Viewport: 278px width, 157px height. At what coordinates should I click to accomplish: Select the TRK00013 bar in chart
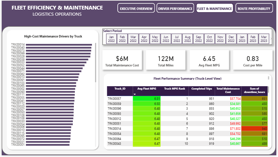coord(52,77)
